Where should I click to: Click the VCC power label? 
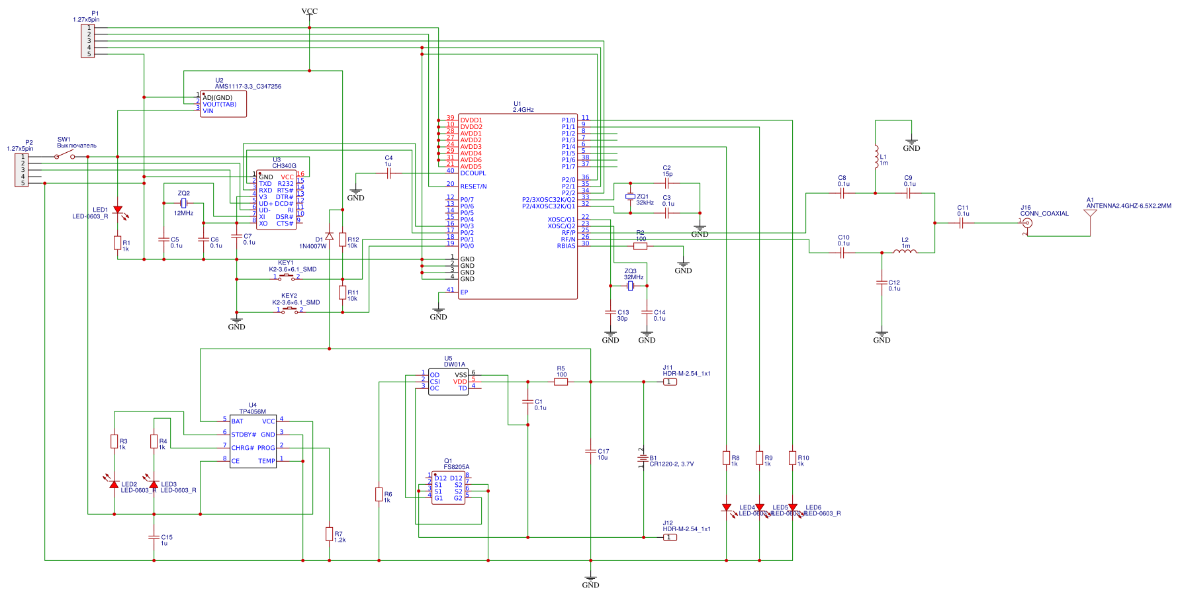[x=310, y=11]
